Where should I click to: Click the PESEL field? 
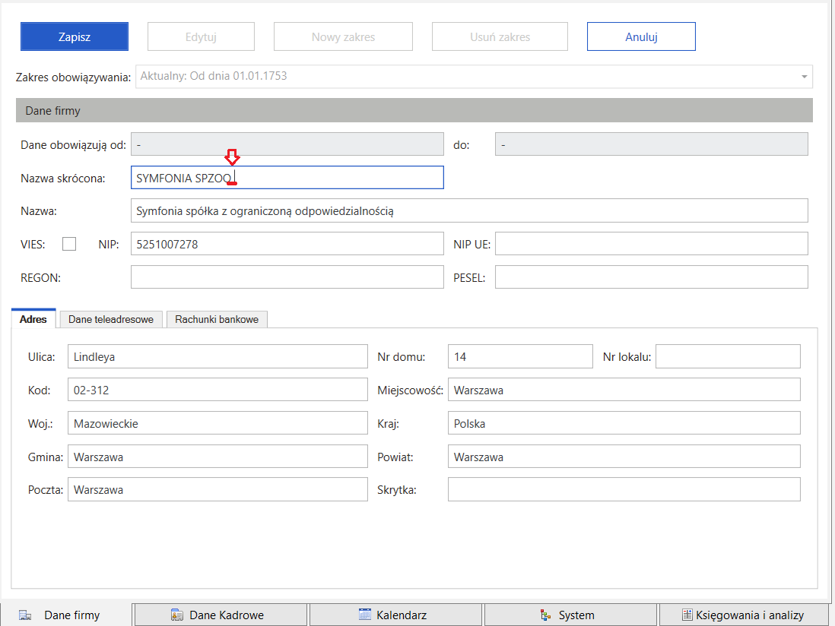[651, 277]
